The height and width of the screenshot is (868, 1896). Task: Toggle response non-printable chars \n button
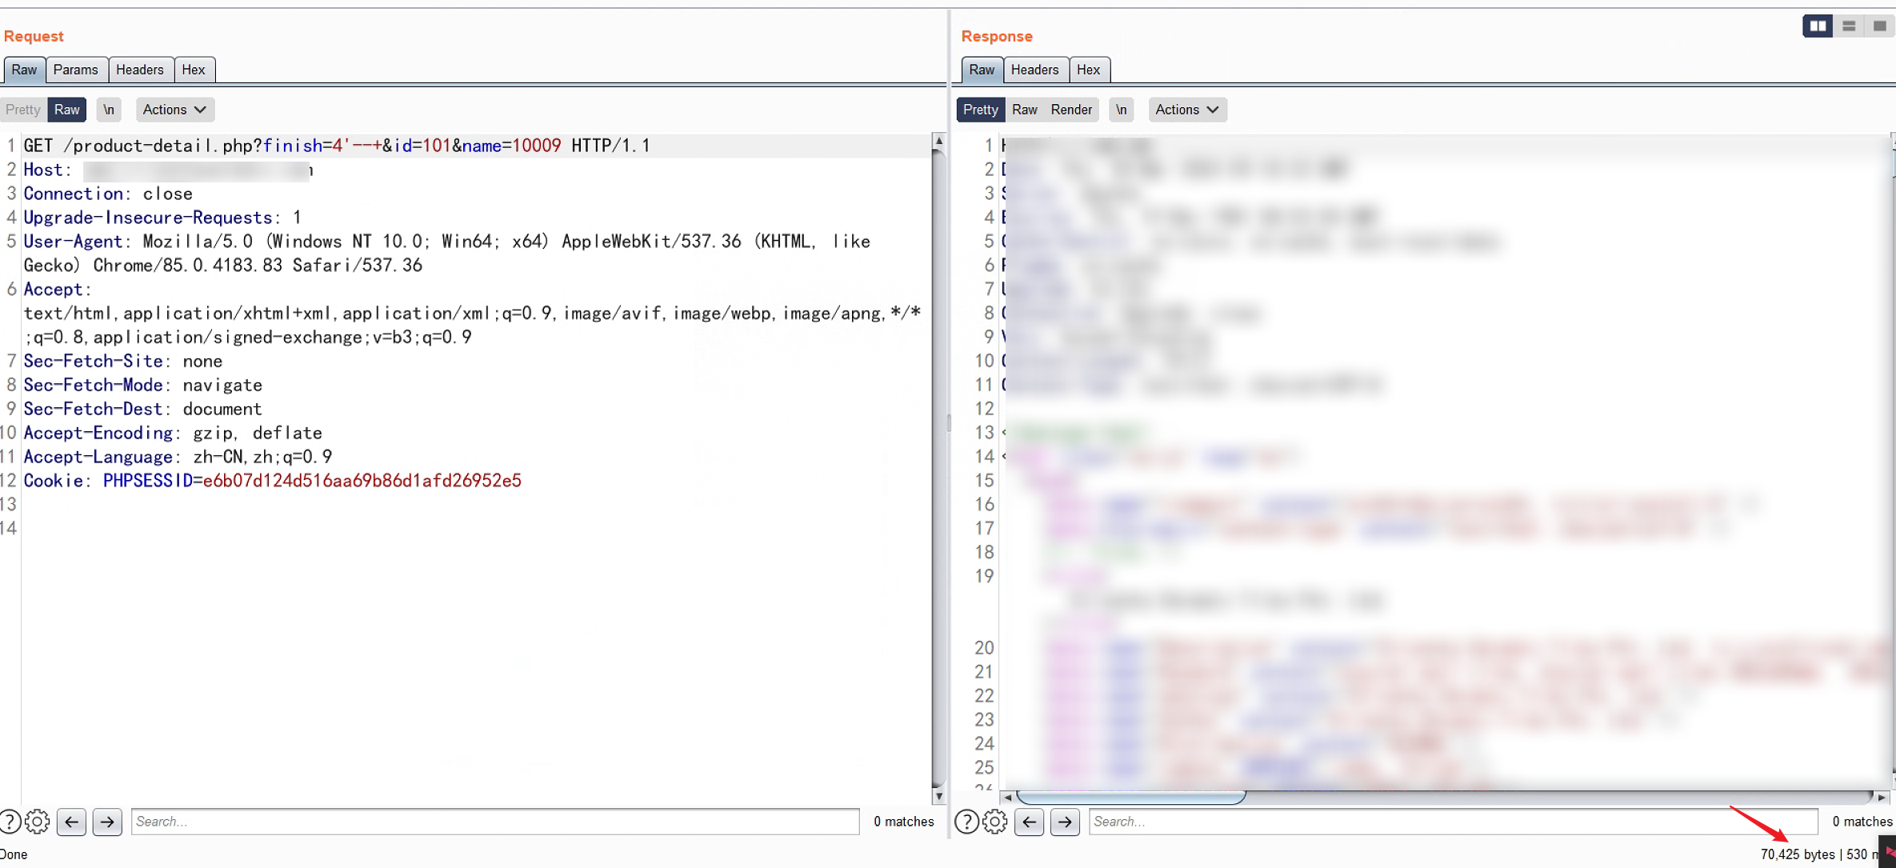[1122, 110]
